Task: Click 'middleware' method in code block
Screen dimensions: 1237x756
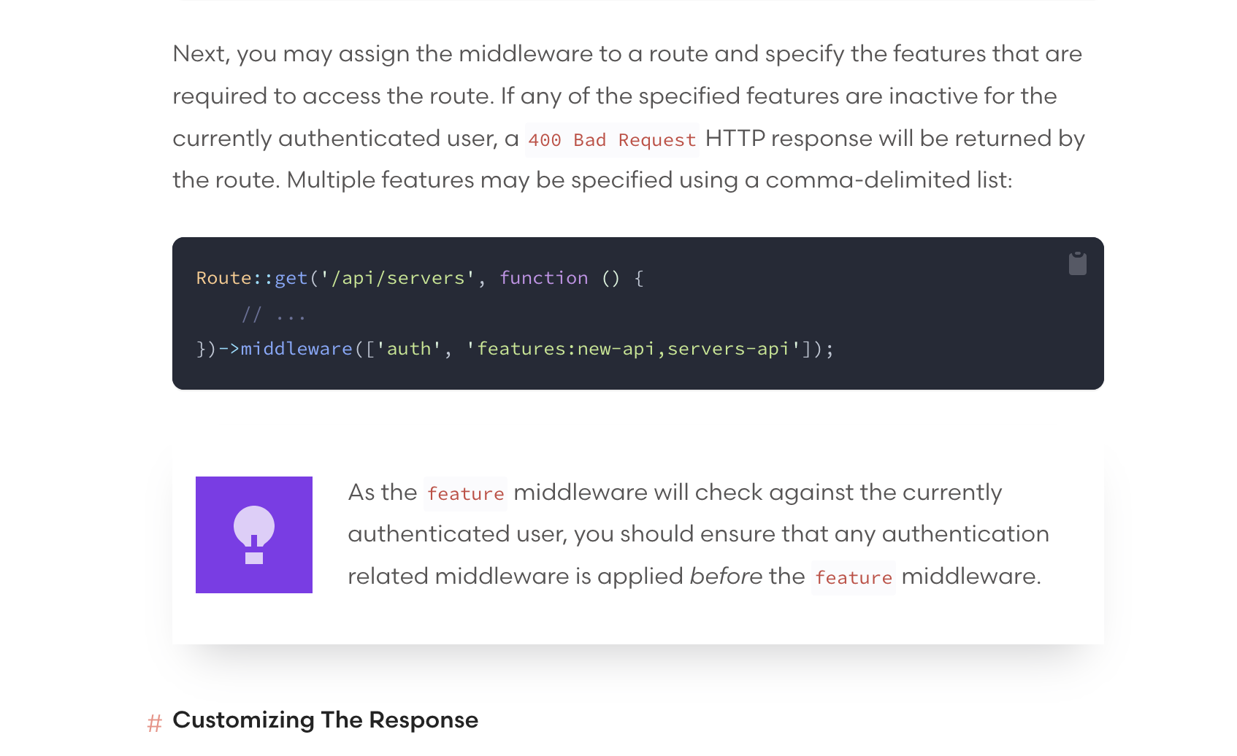Action: pos(296,349)
